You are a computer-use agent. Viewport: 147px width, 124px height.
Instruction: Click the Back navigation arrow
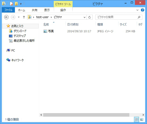(x=6, y=17)
